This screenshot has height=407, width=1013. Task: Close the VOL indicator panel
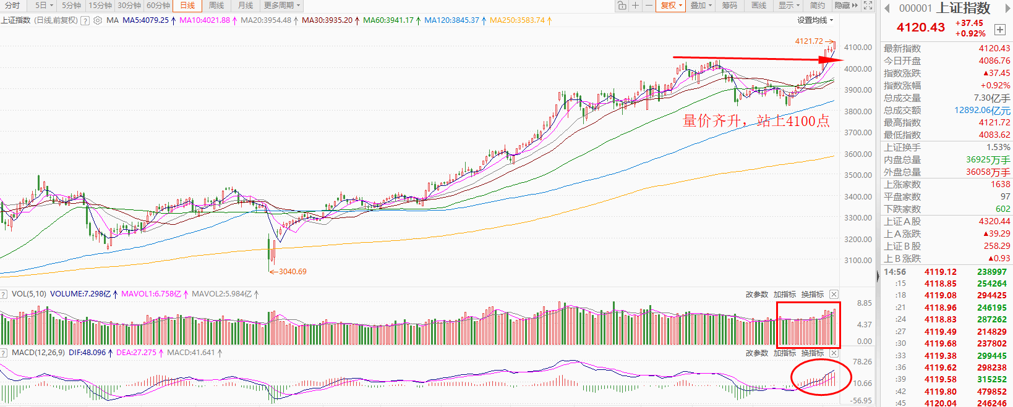coord(834,295)
